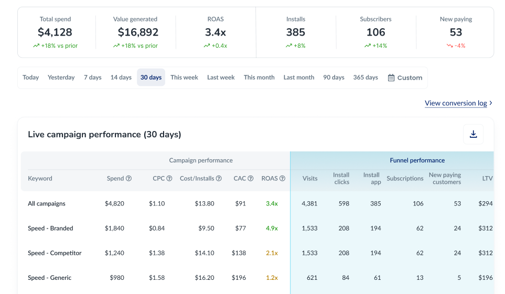Viewport: 505px width, 294px height.
Task: Click the 2.1x ROAS value
Action: pos(272,253)
